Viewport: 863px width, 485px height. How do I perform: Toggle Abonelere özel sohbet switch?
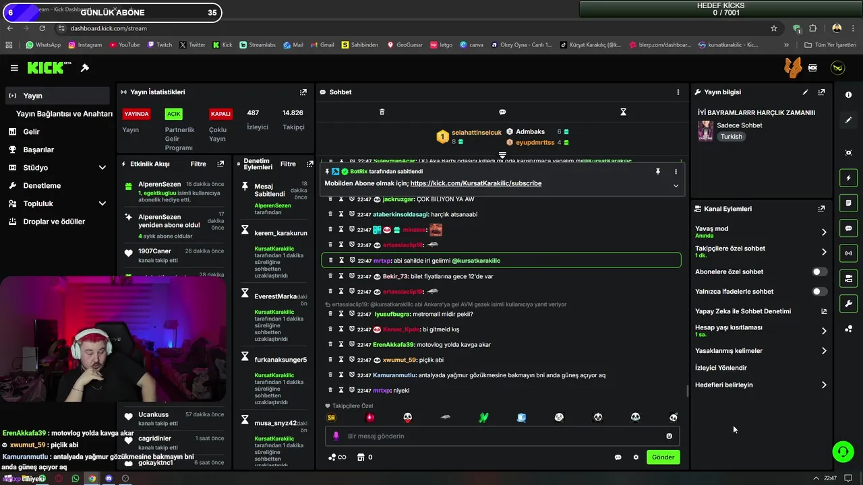819,272
